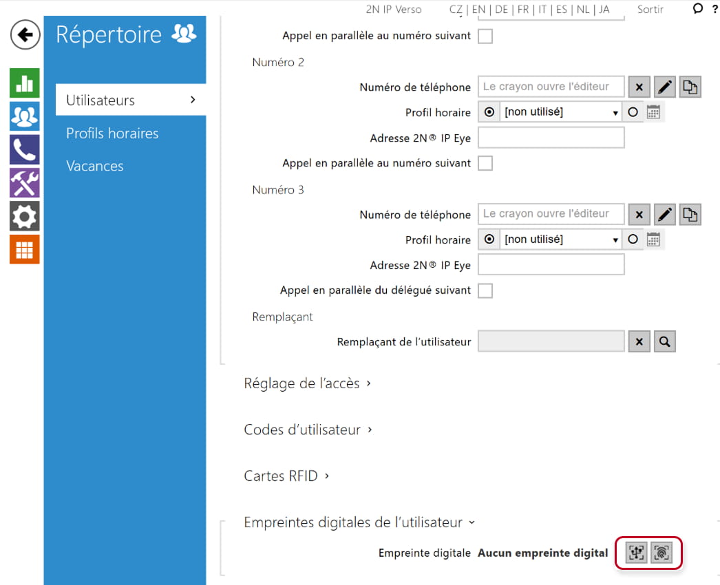Screen dimensions: 720x585
Task: Tick Numéro 2 Appel en parallèle checkbox
Action: pyautogui.click(x=485, y=163)
